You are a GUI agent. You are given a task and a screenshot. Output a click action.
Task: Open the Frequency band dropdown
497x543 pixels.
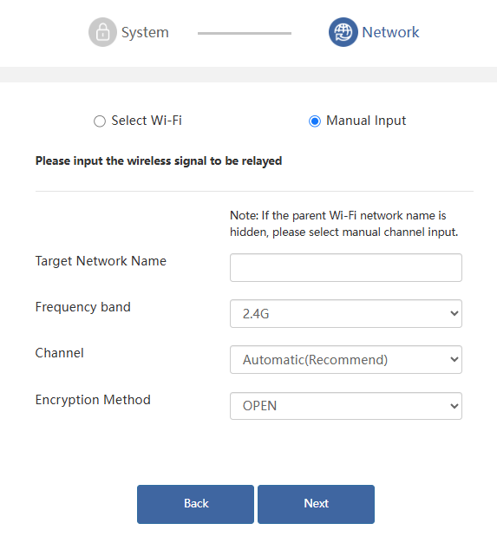pos(346,313)
